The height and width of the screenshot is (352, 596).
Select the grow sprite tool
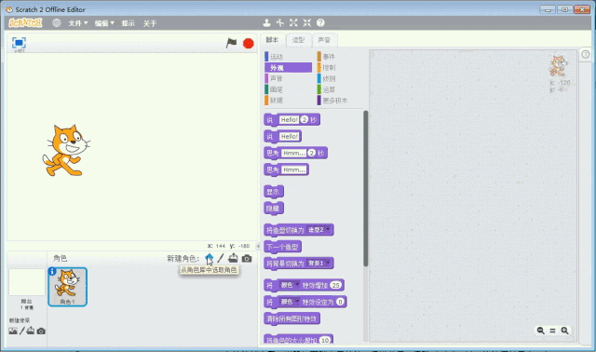tap(293, 22)
